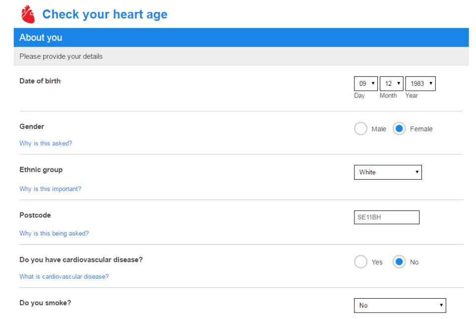Open the gender 'Why is this asked?' link
Screen dimensions: 476x319
(x=46, y=143)
